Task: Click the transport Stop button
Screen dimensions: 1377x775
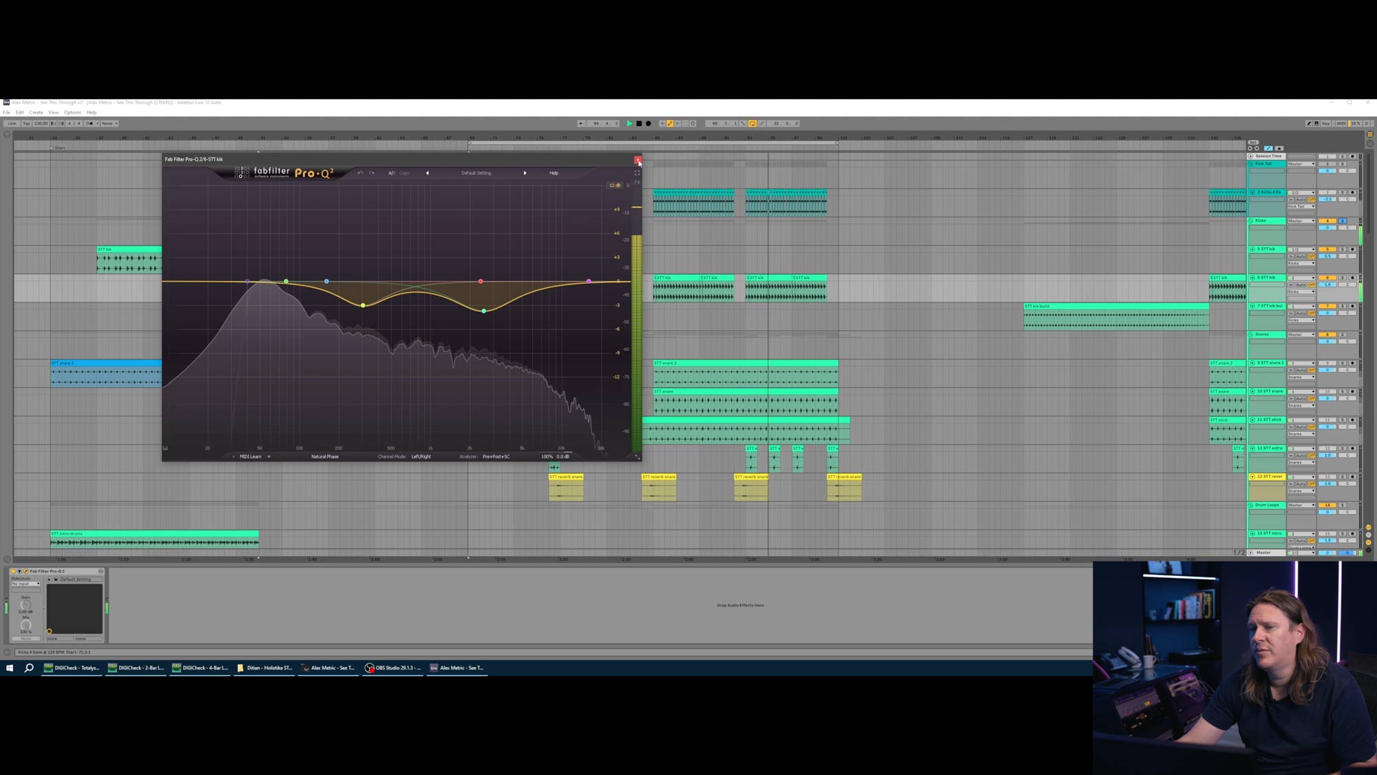Action: [x=639, y=123]
